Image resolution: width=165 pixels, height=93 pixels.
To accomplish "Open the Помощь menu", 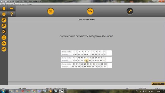I will coord(29,4).
